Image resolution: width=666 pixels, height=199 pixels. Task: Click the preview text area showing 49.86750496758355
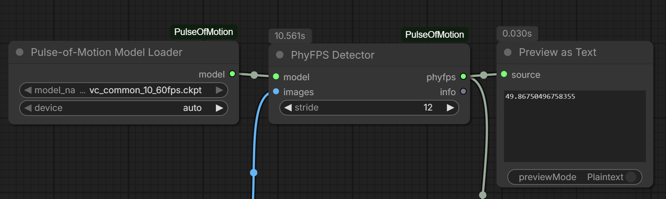[575, 126]
